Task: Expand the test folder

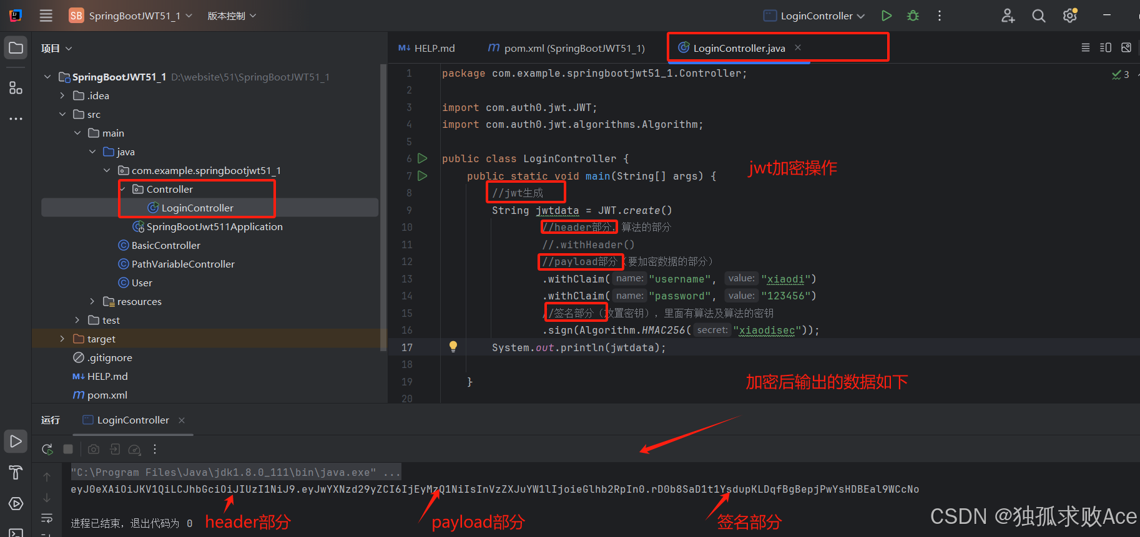Action: [77, 320]
